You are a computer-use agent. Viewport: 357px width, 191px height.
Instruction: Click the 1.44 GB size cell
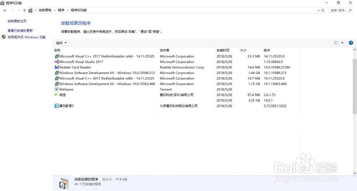pyautogui.click(x=254, y=73)
